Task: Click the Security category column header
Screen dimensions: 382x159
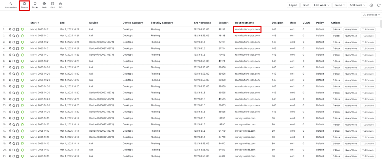Action: point(162,23)
